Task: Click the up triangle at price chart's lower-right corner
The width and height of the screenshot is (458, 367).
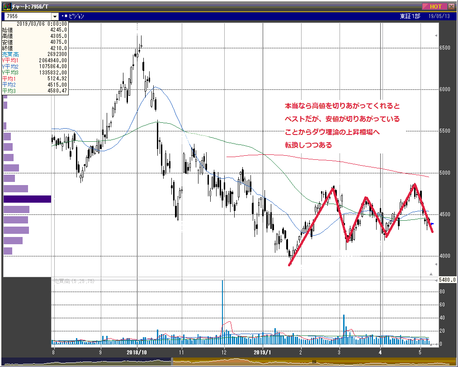Action: 431,274
